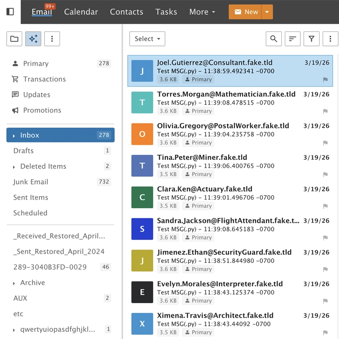Open sidebar three-dot options menu
The height and width of the screenshot is (339, 339).
tap(52, 39)
